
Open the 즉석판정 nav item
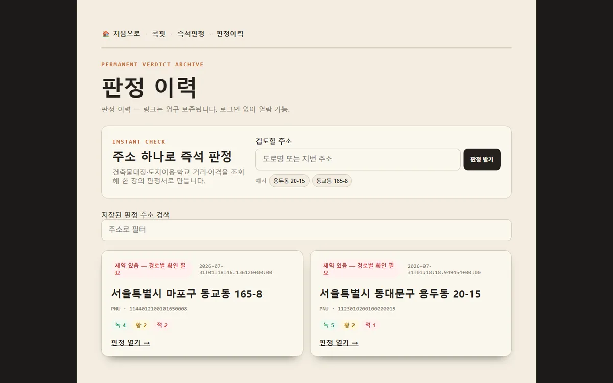tap(191, 34)
